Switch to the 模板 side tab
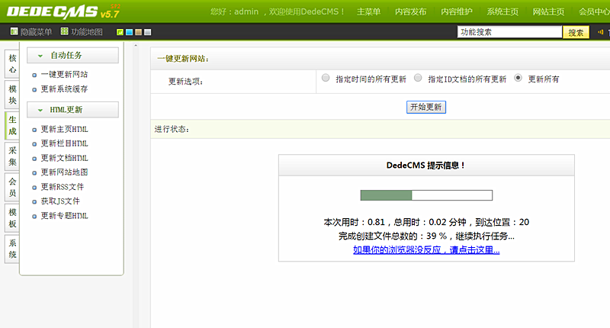The width and height of the screenshot is (610, 328). tap(12, 218)
